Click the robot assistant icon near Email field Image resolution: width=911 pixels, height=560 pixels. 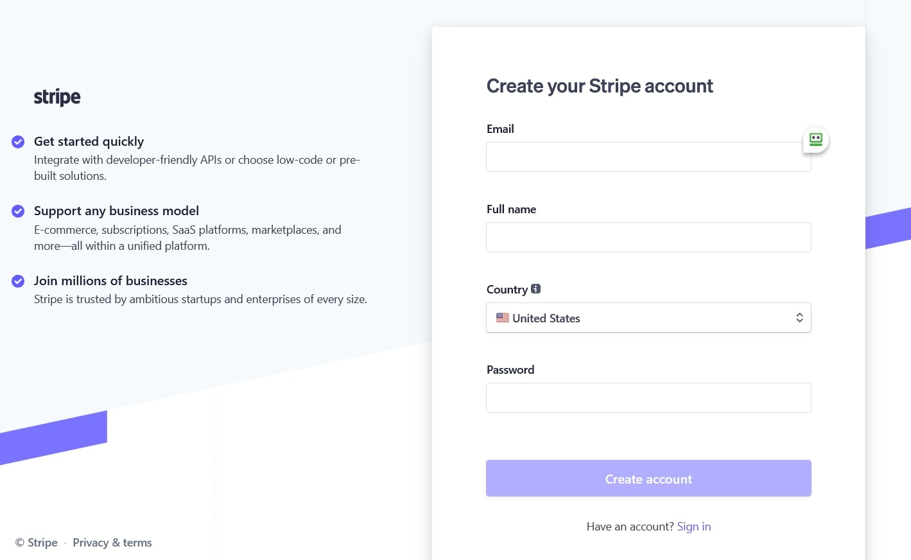click(x=815, y=139)
